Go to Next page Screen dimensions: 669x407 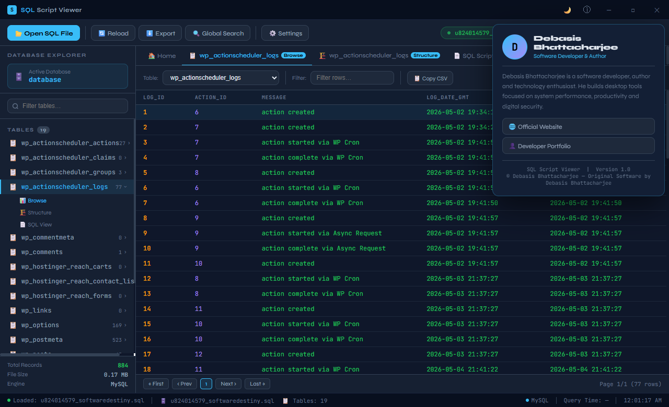[228, 384]
